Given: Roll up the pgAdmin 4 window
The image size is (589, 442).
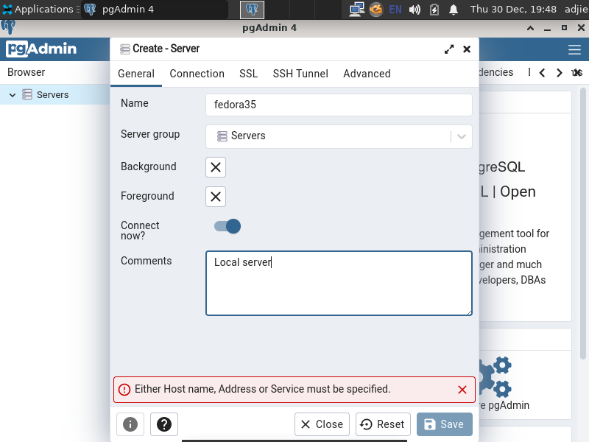Looking at the screenshot, I should coord(530,28).
